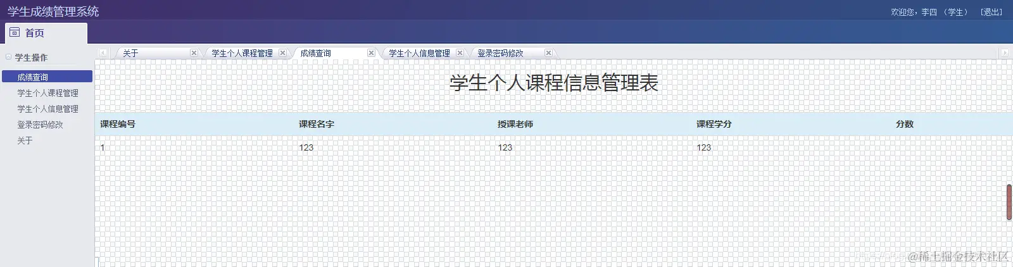Open the 首页 top navigation tab

tap(46, 33)
